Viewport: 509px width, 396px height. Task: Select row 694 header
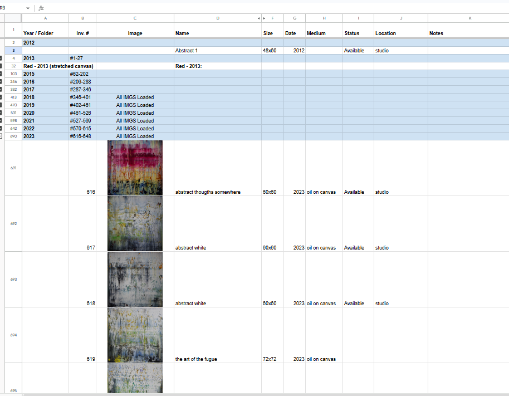coord(13,335)
